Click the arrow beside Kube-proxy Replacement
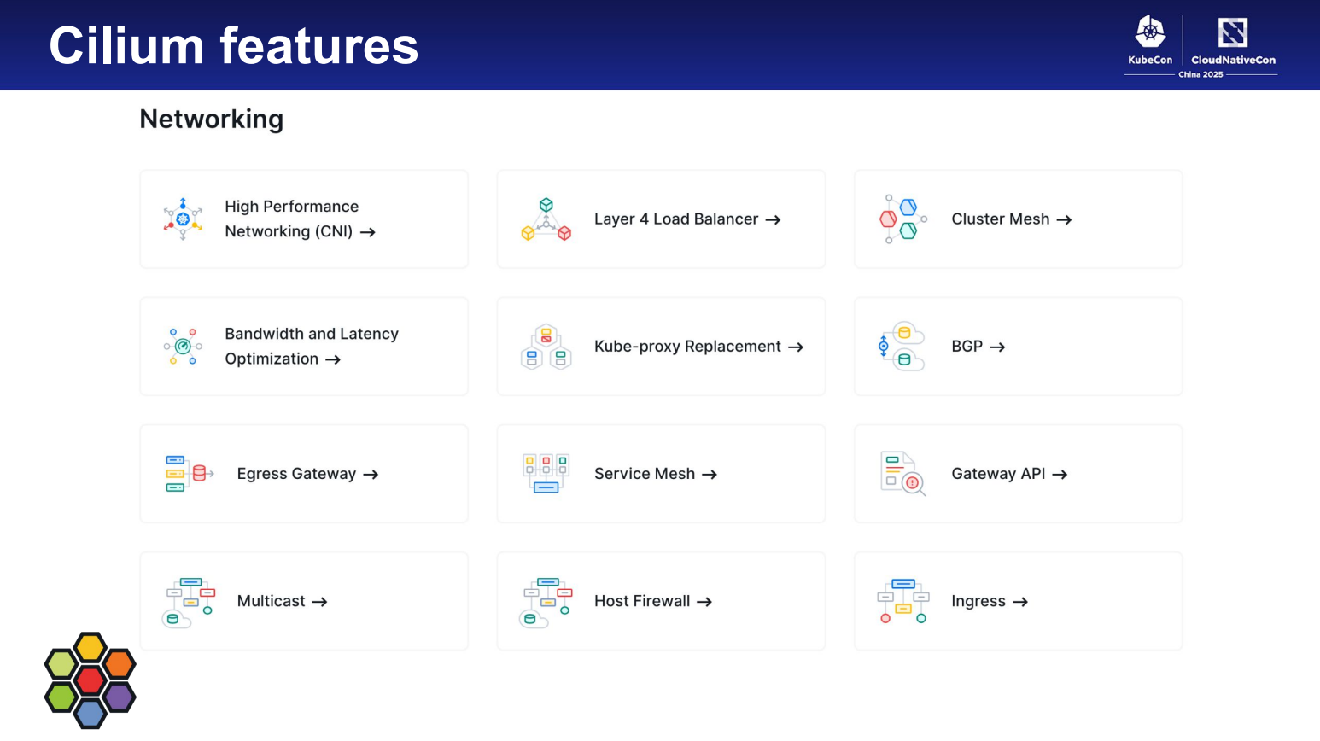Viewport: 1320px width, 741px height. point(796,347)
